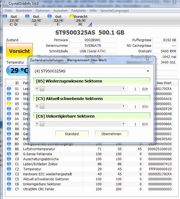
Task: Close the Zustandseinstellungen dialog
Action: [147, 59]
